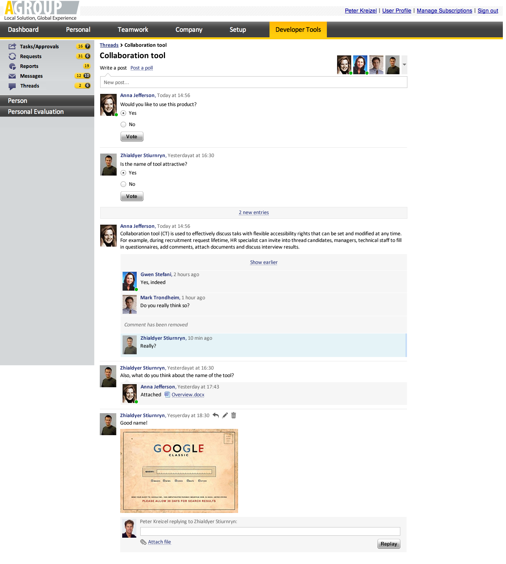
Task: Click the Attach file link
Action: (159, 542)
